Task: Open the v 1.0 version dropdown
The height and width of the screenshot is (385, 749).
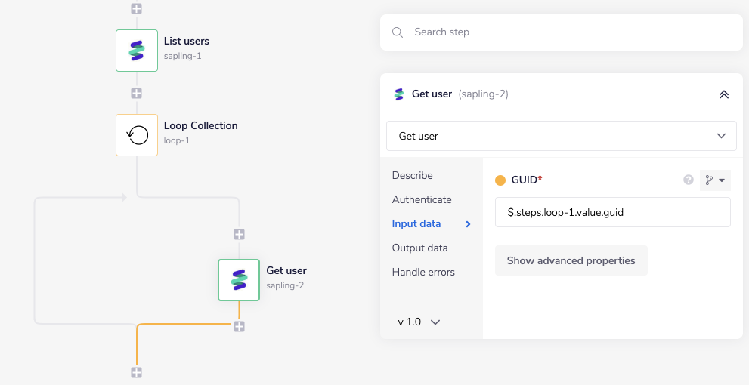Action: click(419, 322)
